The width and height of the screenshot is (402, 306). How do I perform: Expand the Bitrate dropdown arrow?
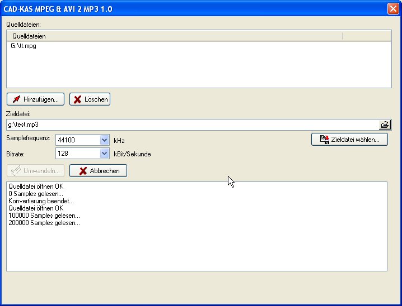[x=104, y=154]
